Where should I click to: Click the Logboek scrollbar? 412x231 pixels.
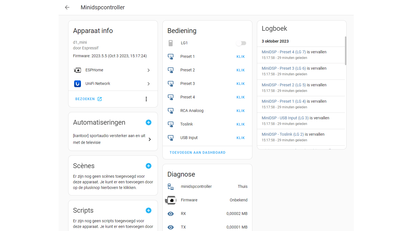(345, 51)
